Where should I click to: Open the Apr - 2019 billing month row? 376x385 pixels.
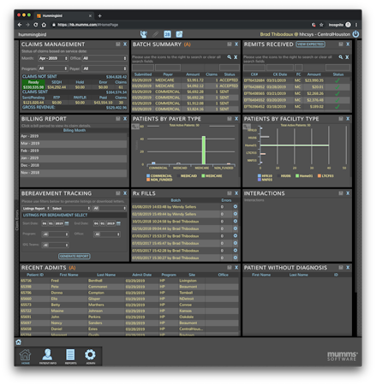tap(74, 136)
